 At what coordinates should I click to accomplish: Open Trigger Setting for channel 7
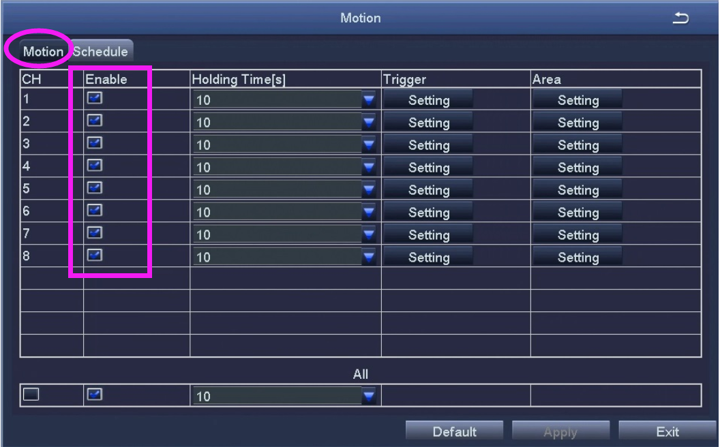pyautogui.click(x=428, y=234)
